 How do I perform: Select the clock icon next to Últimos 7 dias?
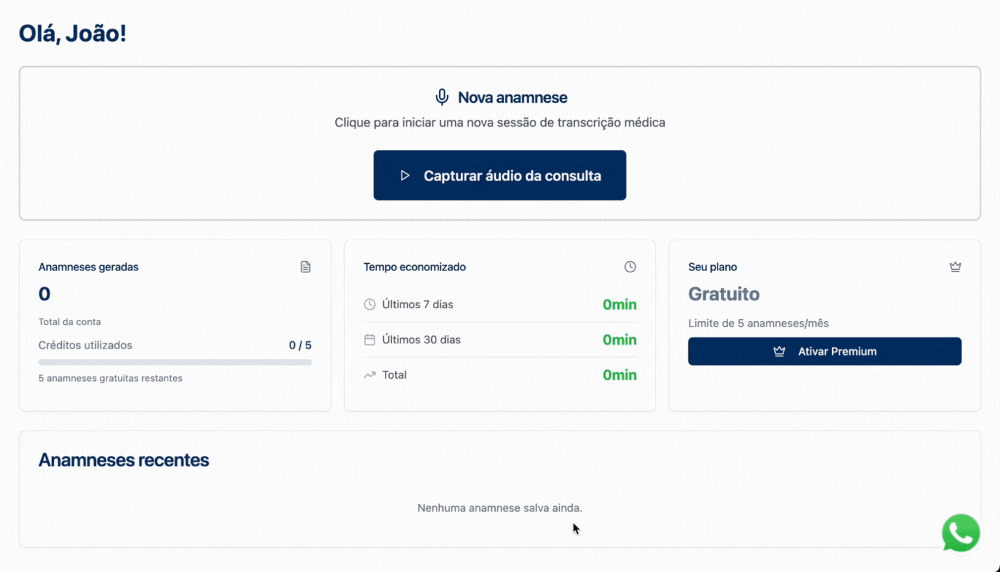coord(370,304)
